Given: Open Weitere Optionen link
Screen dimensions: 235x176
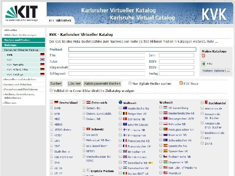Looking at the screenshot, I should coord(216,71).
